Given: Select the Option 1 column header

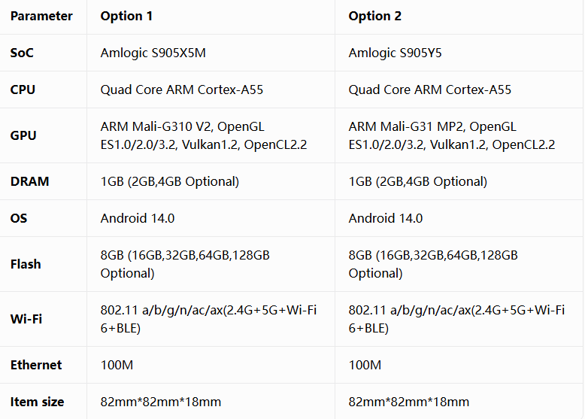Looking at the screenshot, I should point(126,16).
